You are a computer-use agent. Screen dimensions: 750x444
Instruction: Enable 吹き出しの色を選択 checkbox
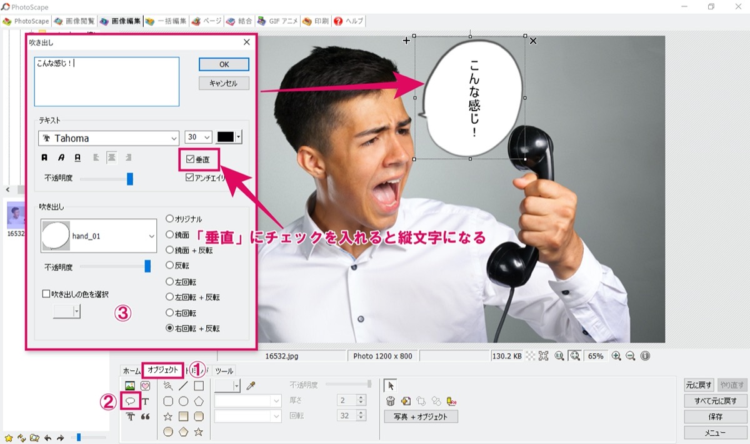[46, 294]
